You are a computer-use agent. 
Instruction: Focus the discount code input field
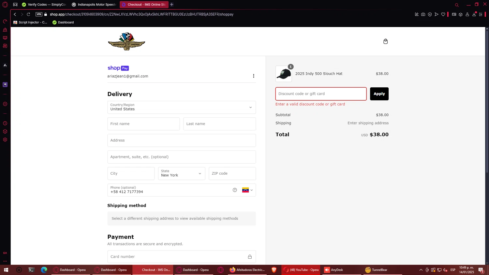[321, 94]
